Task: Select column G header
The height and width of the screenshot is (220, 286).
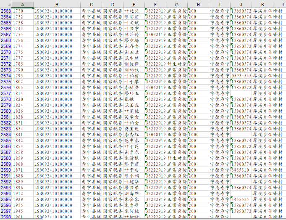Action: [177, 5]
